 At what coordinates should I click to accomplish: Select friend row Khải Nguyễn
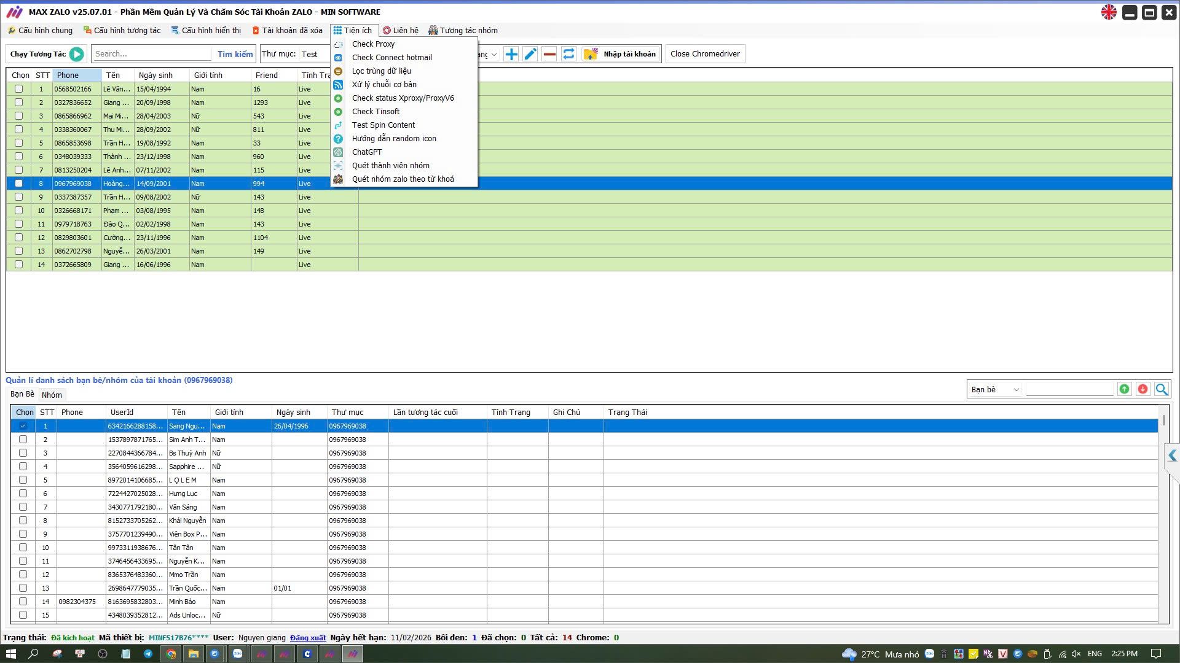tap(584, 521)
